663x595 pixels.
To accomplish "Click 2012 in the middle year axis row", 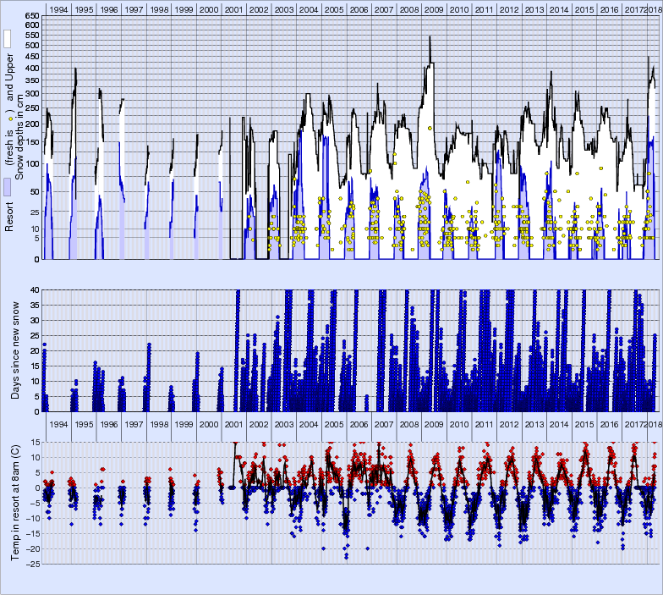I will 509,424.
